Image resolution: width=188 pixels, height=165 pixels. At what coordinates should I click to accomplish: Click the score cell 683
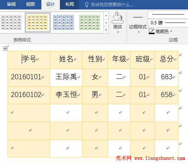click(x=167, y=78)
